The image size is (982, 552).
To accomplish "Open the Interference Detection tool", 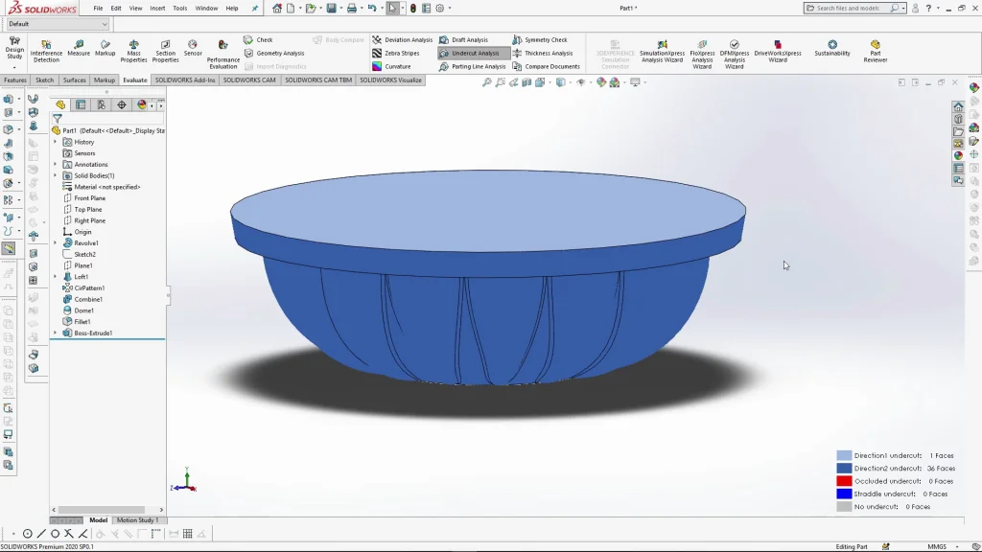I will [46, 49].
